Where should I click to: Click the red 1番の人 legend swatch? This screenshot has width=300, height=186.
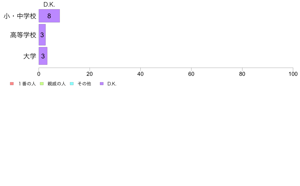[12, 84]
